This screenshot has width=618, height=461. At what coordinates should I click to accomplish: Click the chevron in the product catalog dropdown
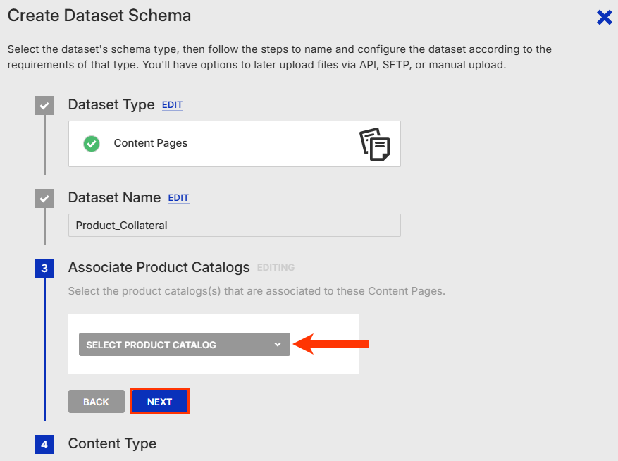[x=278, y=345]
